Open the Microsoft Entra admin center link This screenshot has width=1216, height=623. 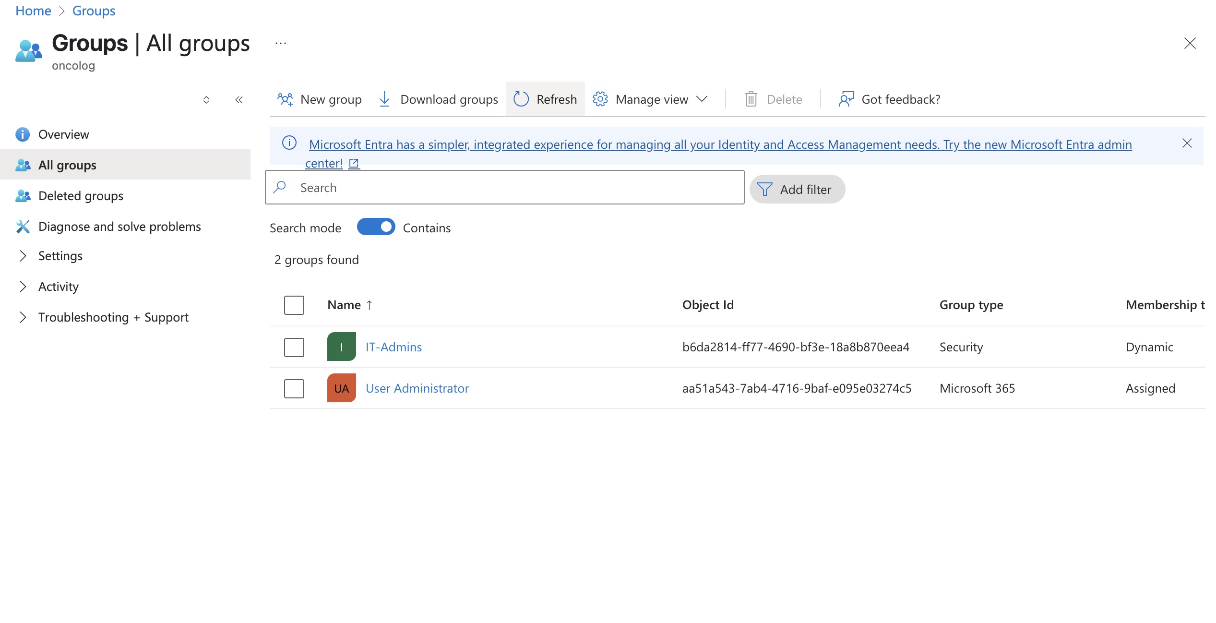click(718, 154)
